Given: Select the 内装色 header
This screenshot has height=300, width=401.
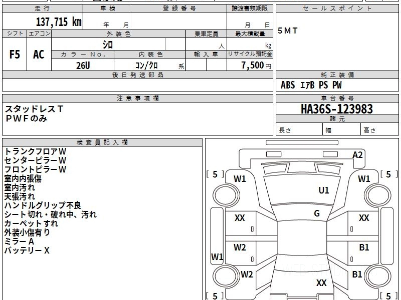Looking at the screenshot, I should (150, 55).
